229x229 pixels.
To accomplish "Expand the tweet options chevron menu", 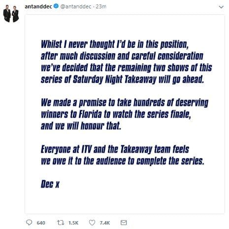I will [221, 7].
